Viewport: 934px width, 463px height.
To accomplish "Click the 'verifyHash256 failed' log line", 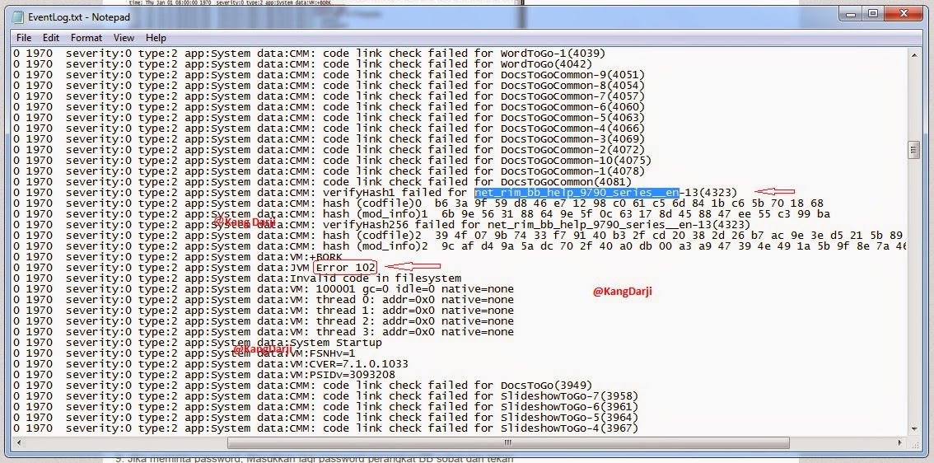I will point(382,225).
